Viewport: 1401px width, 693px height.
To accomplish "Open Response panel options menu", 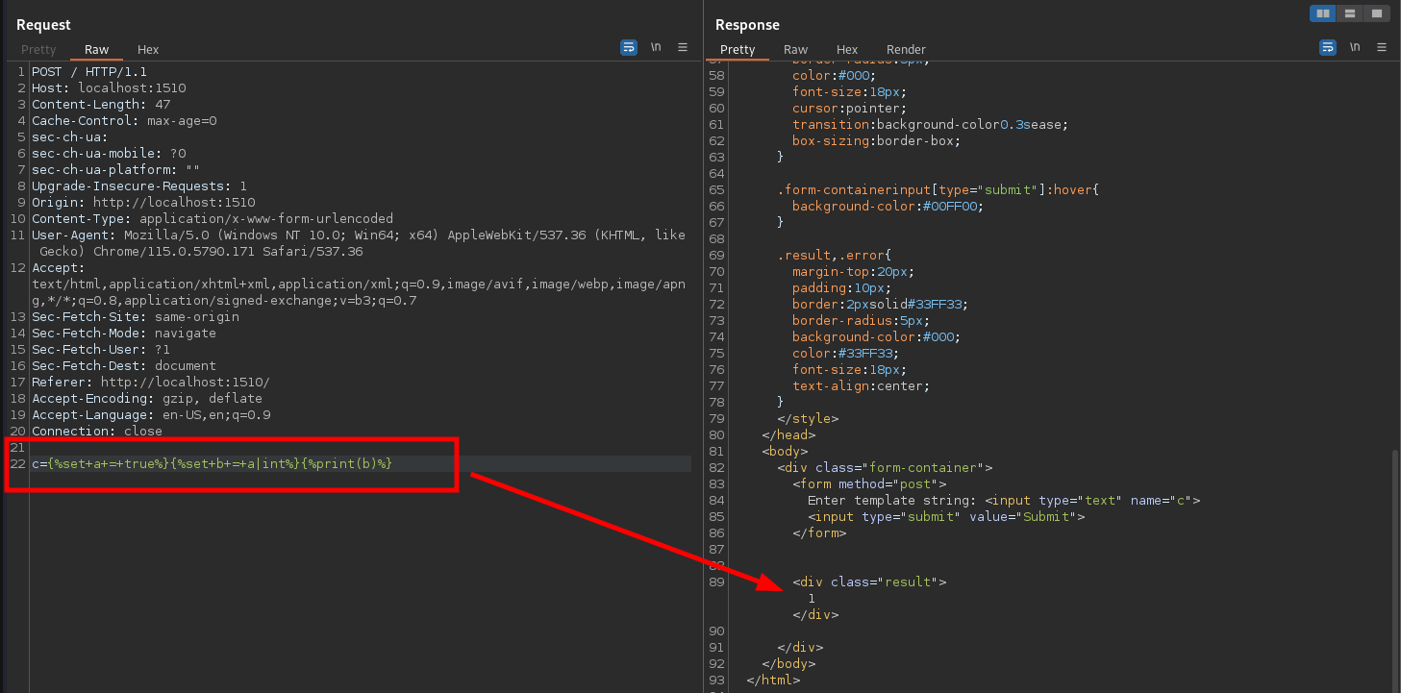I will point(1382,47).
